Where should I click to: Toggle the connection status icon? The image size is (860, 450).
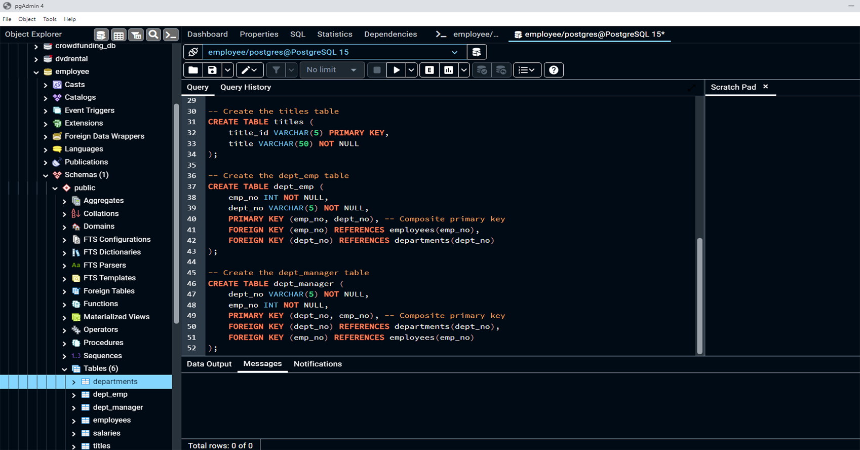point(193,52)
